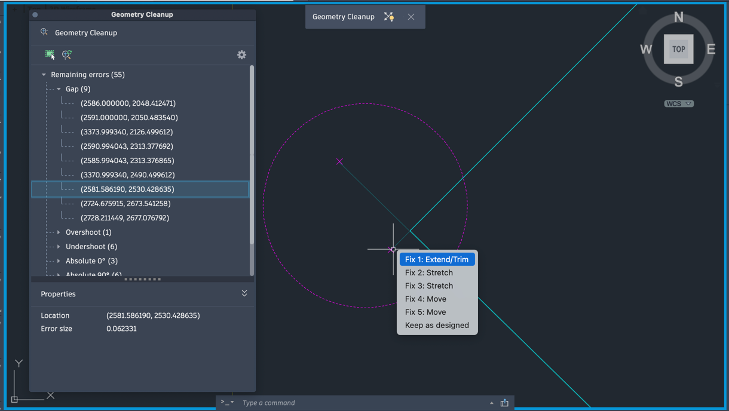
Task: Click the S direction on the ViewCube compass
Action: pyautogui.click(x=679, y=82)
